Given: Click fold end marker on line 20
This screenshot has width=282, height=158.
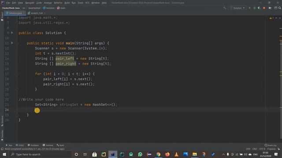Looking at the screenshot, I should click(17, 89).
